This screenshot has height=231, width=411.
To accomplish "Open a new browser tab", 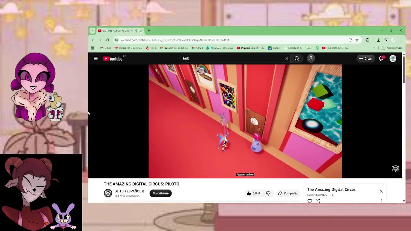I will coord(148,31).
